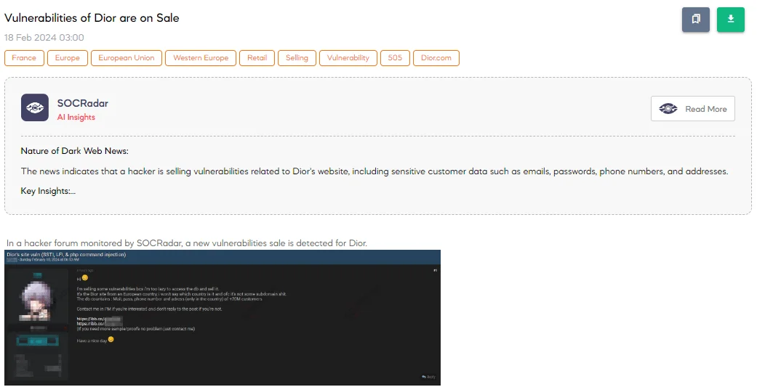Open the hacker forum screenshot thumbnail
Image resolution: width=757 pixels, height=387 pixels.
223,317
